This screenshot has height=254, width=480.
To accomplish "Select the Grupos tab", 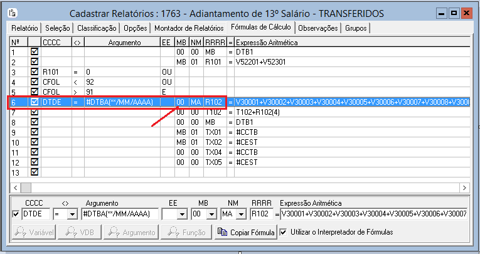I will [x=356, y=28].
